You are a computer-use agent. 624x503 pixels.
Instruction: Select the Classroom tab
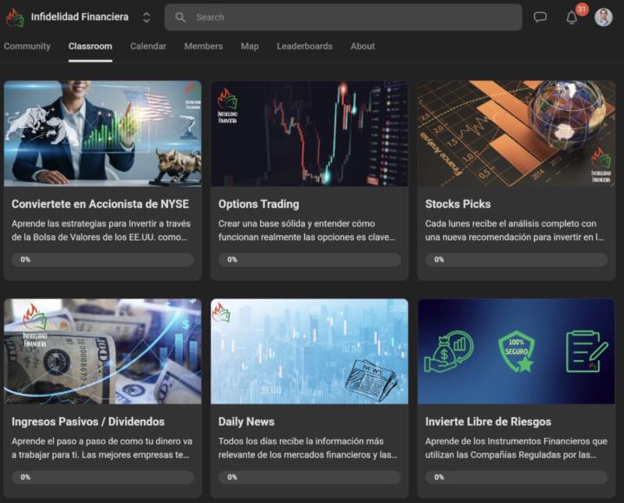click(x=90, y=46)
